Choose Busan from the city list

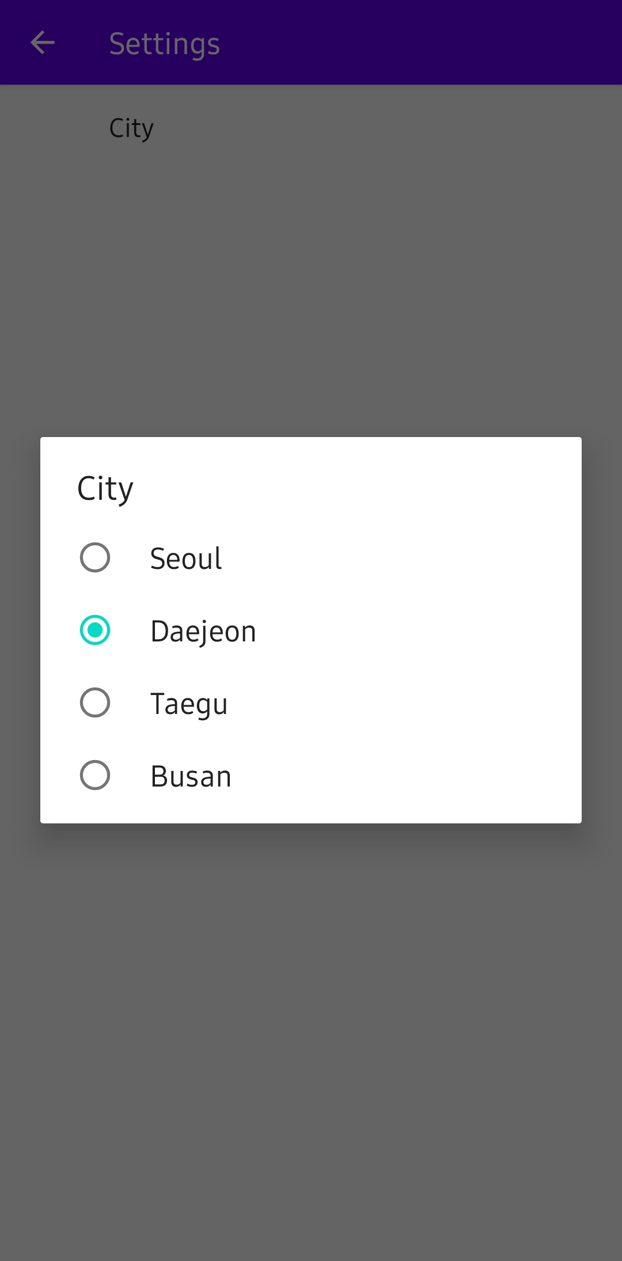coord(190,775)
